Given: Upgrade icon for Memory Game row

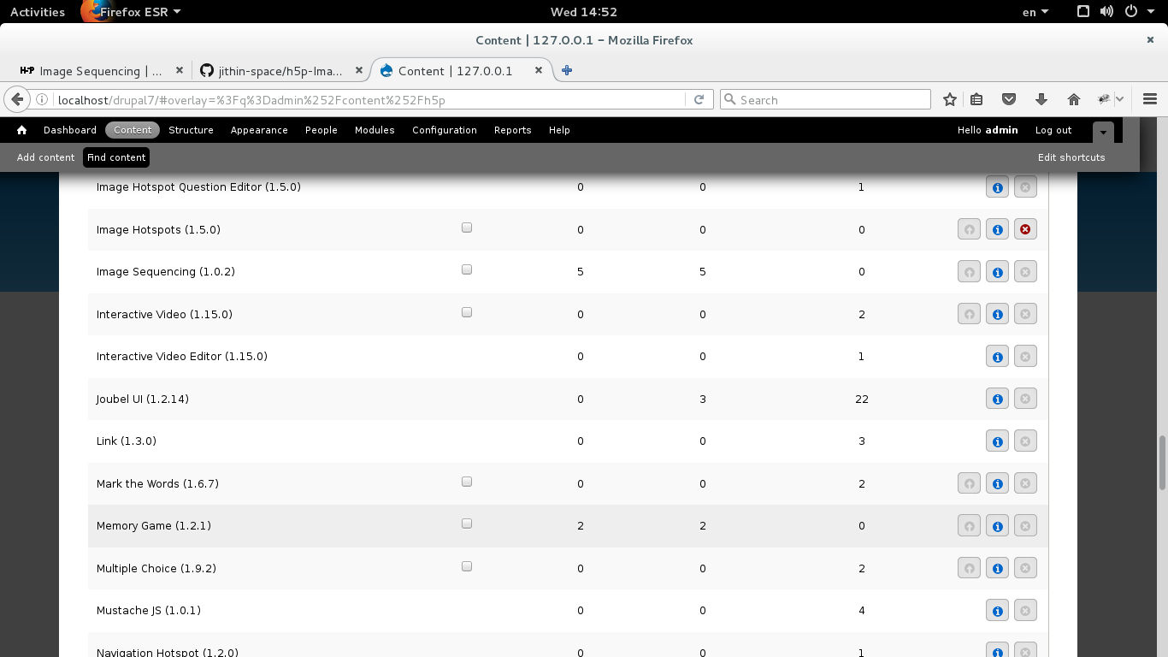Looking at the screenshot, I should click(969, 526).
